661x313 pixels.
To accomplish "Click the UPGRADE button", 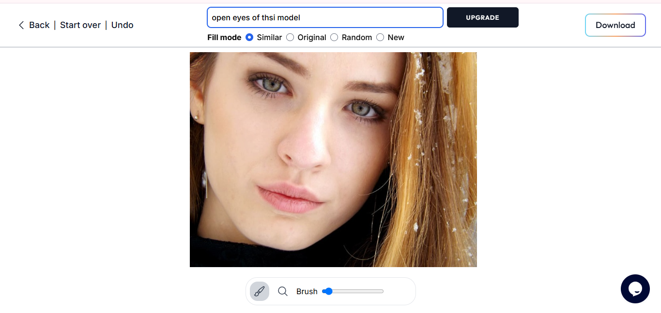I will click(482, 17).
